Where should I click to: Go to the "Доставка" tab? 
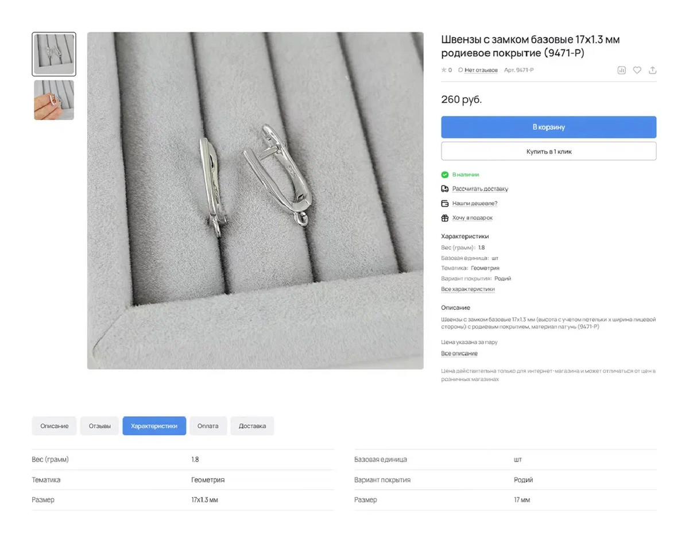click(252, 426)
